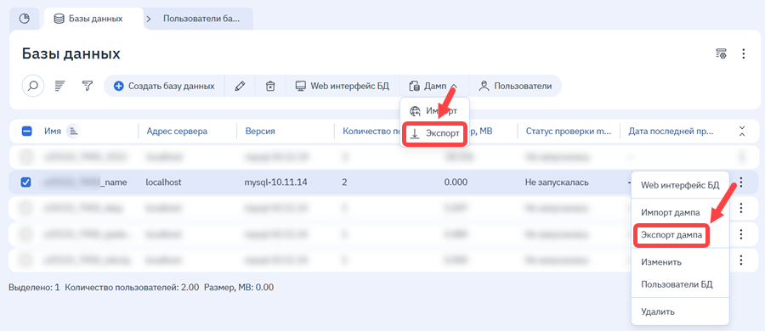Switch to the Базы данных tab
Image resolution: width=765 pixels, height=331 pixels.
click(x=93, y=19)
